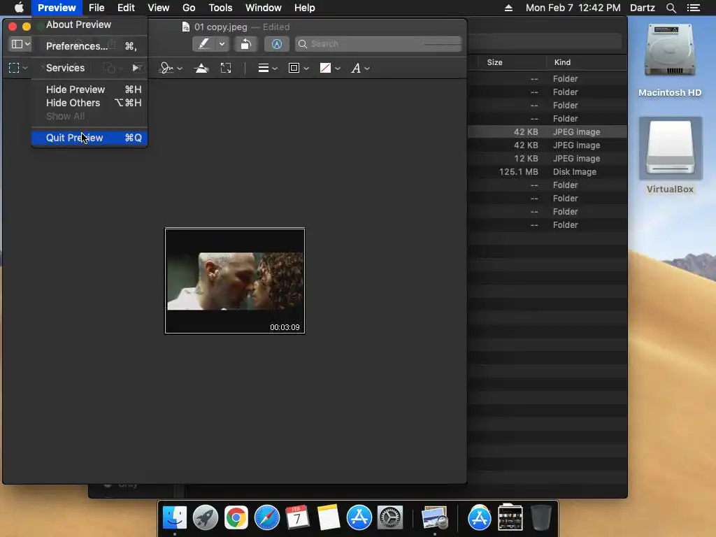Open the File menu
Image resolution: width=716 pixels, height=537 pixels.
96,8
